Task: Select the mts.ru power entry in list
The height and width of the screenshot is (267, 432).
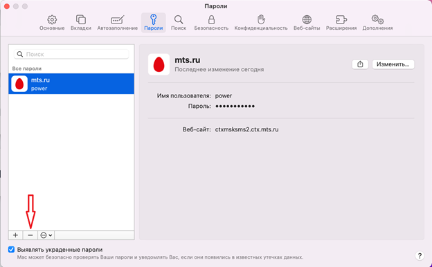Action: coord(71,84)
